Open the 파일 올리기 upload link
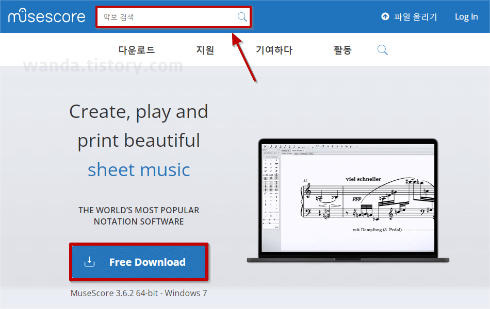This screenshot has width=490, height=309. 409,16
